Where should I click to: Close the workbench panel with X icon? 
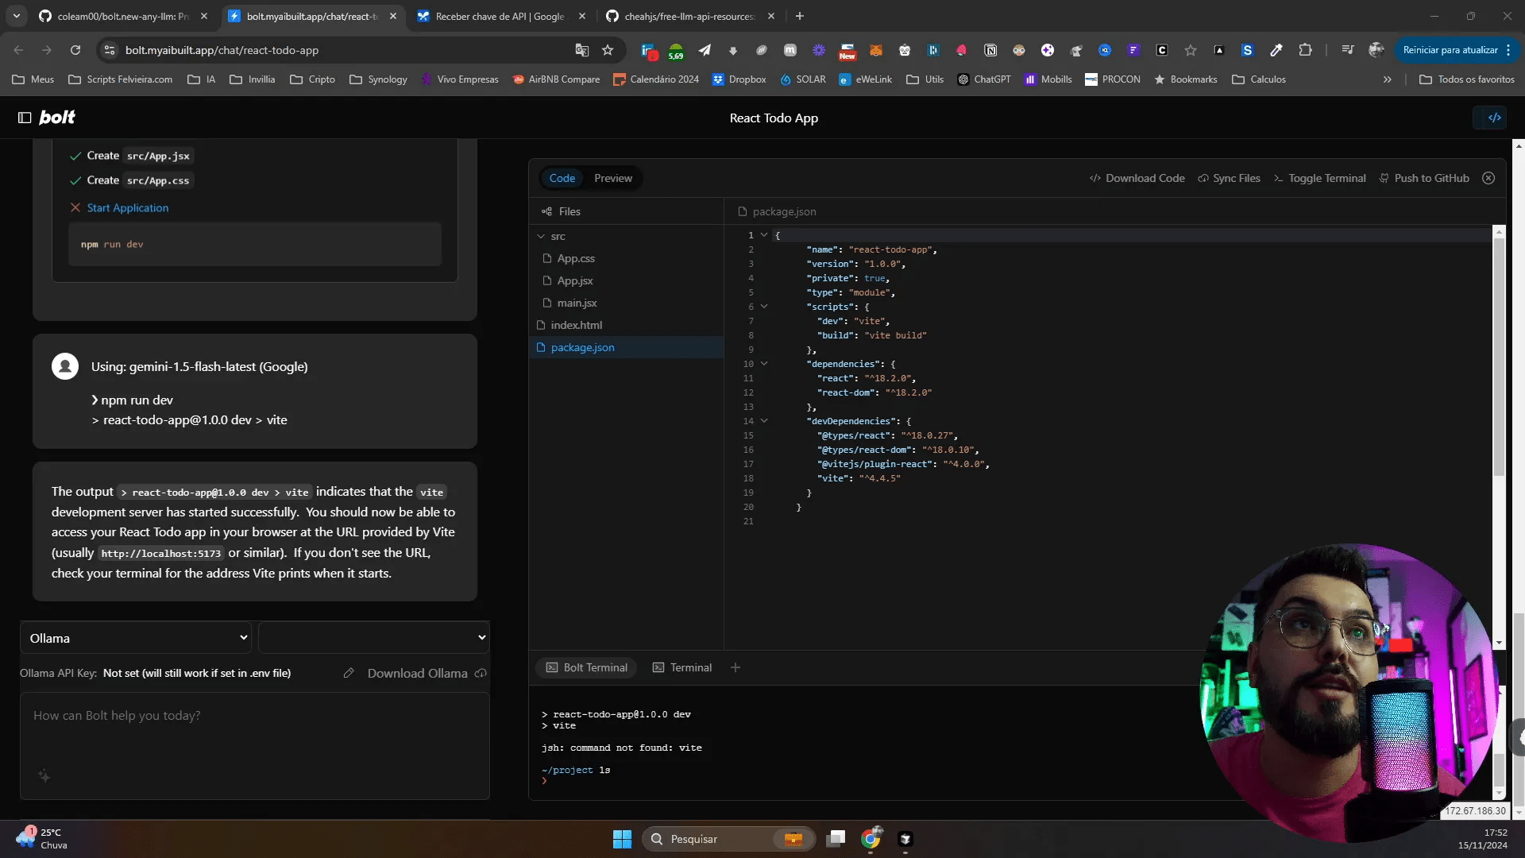(1488, 178)
